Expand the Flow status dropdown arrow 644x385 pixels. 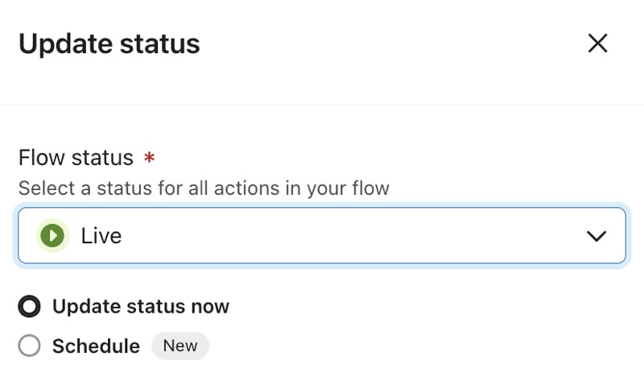596,236
